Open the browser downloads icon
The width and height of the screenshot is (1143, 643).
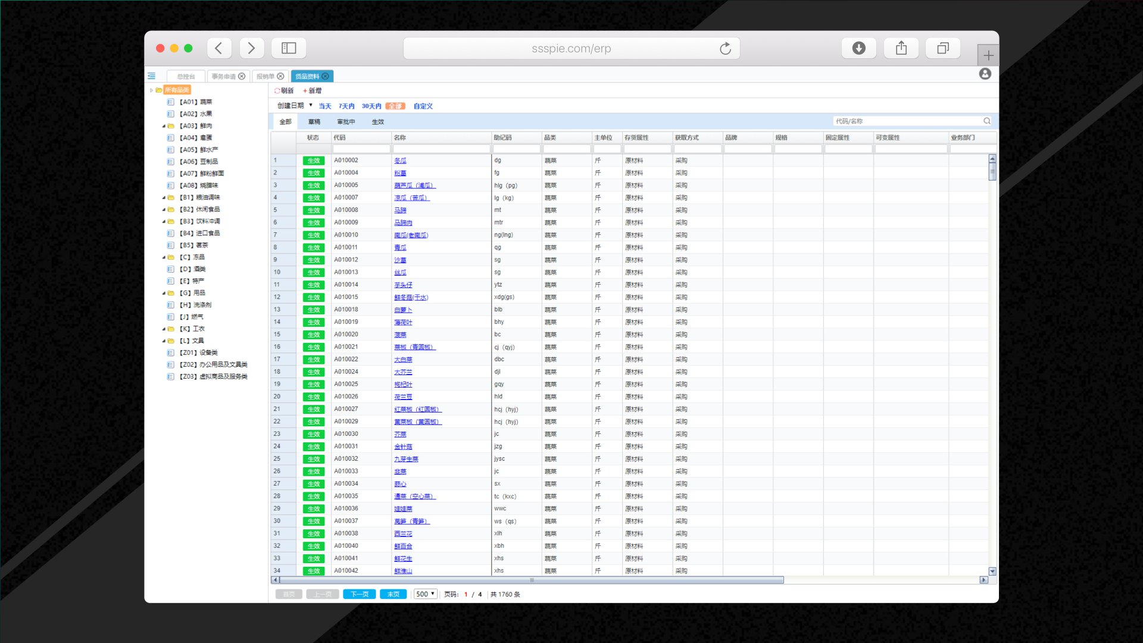(858, 48)
